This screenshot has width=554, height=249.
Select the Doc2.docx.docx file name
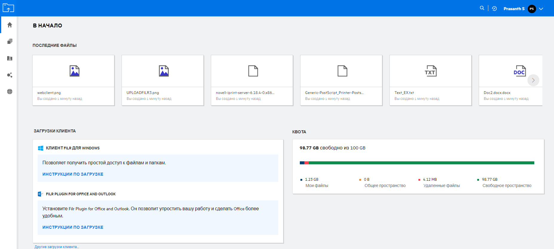point(497,93)
